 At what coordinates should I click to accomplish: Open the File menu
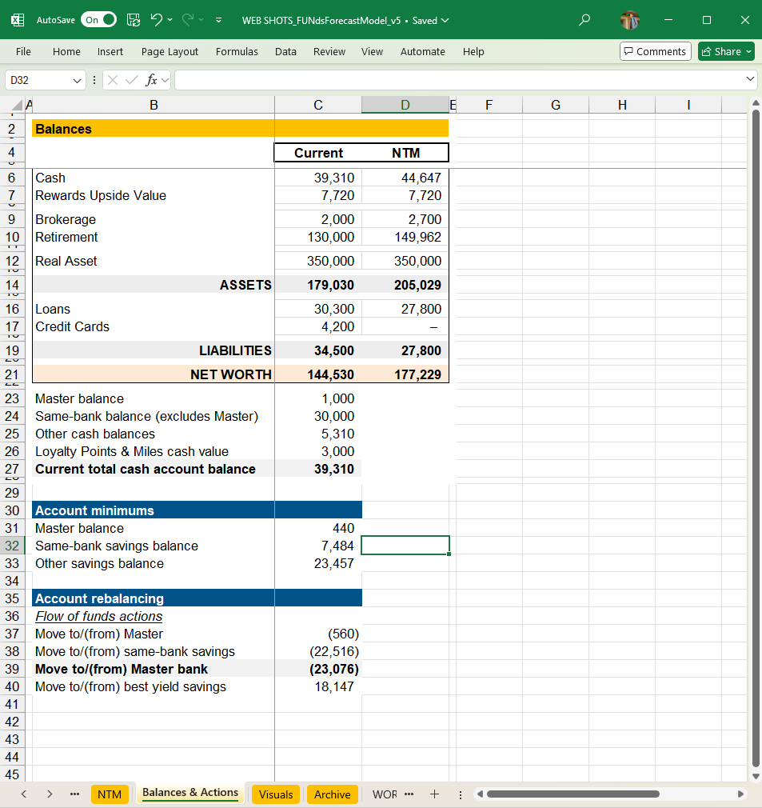23,51
